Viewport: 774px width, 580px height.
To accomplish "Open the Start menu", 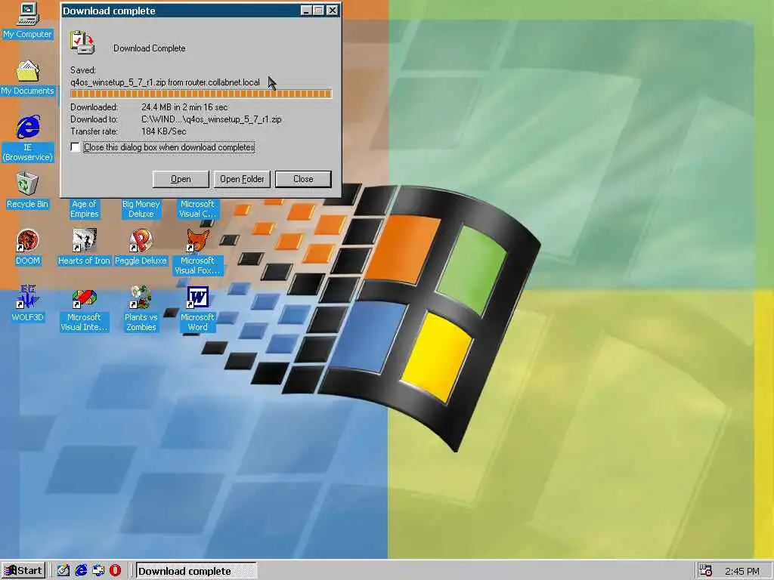I will point(23,571).
